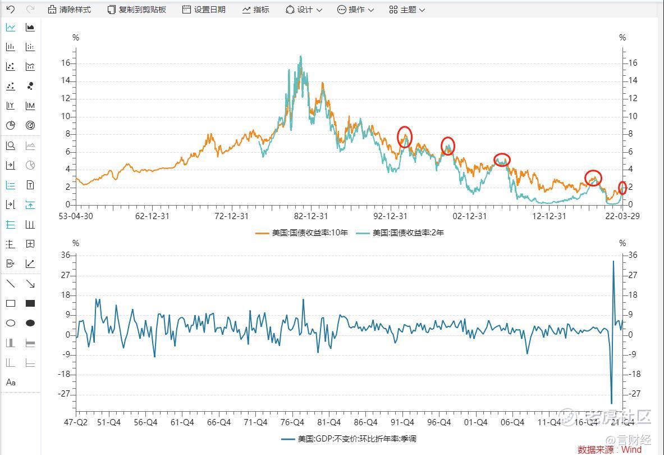Screen dimensions: 664x455
Task: Click the 复制到剪贴板 button
Action: tap(136, 10)
